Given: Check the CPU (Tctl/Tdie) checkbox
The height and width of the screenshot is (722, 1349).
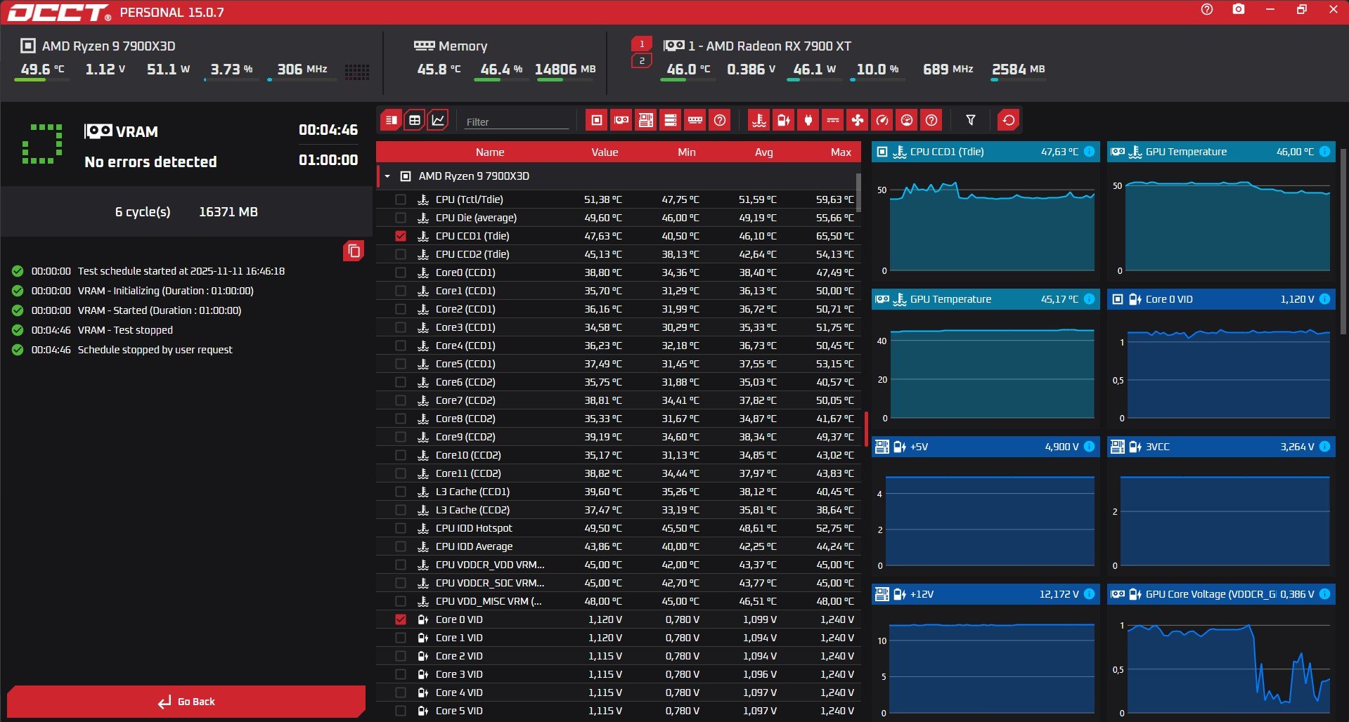Looking at the screenshot, I should pyautogui.click(x=401, y=199).
